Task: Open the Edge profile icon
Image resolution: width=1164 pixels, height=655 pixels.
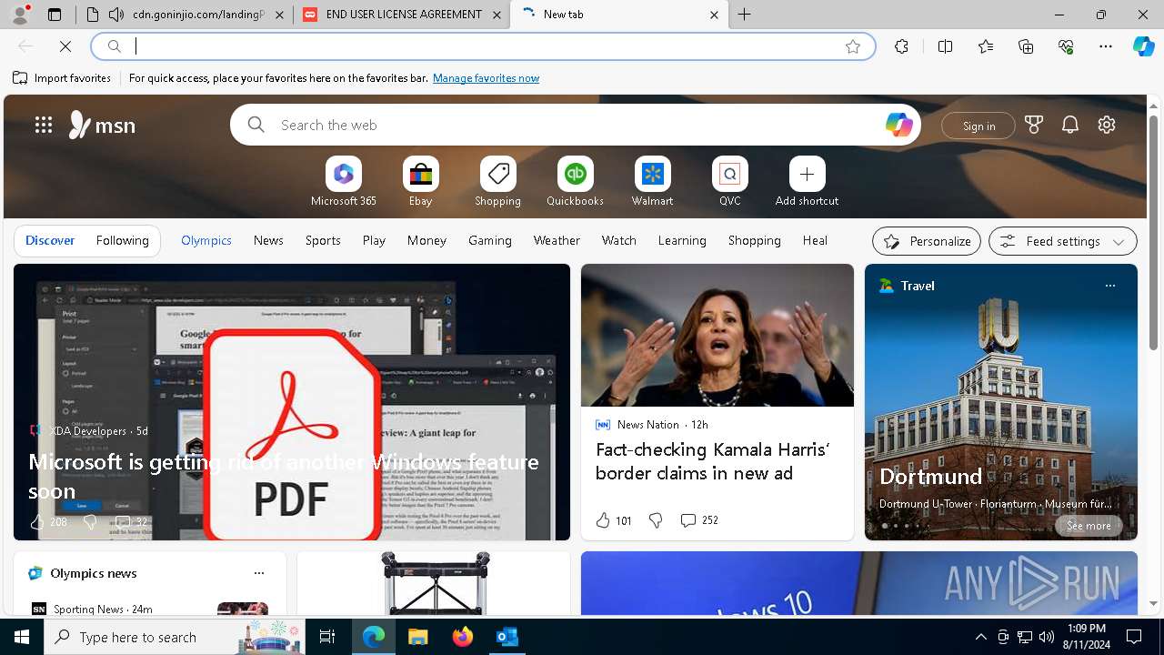Action: coord(20,15)
